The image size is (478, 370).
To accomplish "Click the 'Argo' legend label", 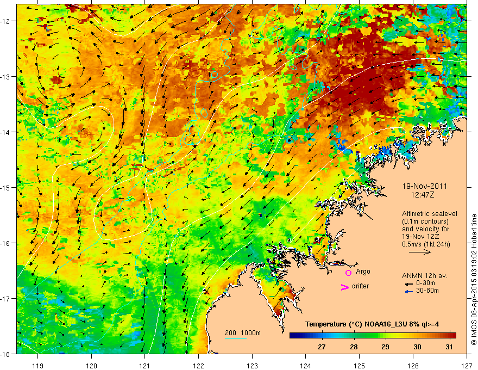I will [x=363, y=272].
